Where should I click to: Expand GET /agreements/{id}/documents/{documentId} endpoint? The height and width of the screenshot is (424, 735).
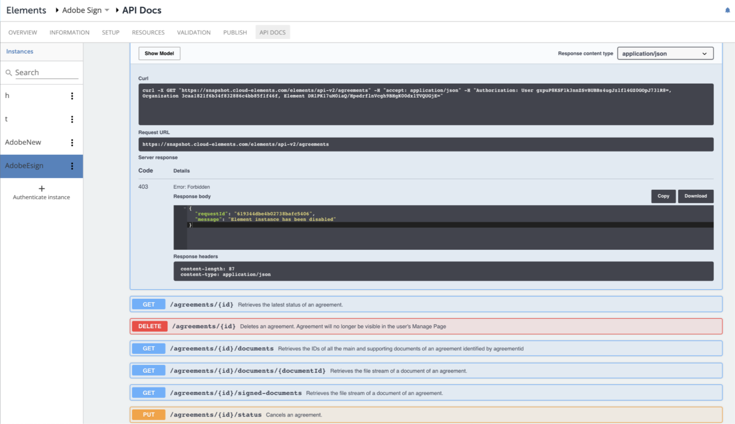(x=426, y=370)
